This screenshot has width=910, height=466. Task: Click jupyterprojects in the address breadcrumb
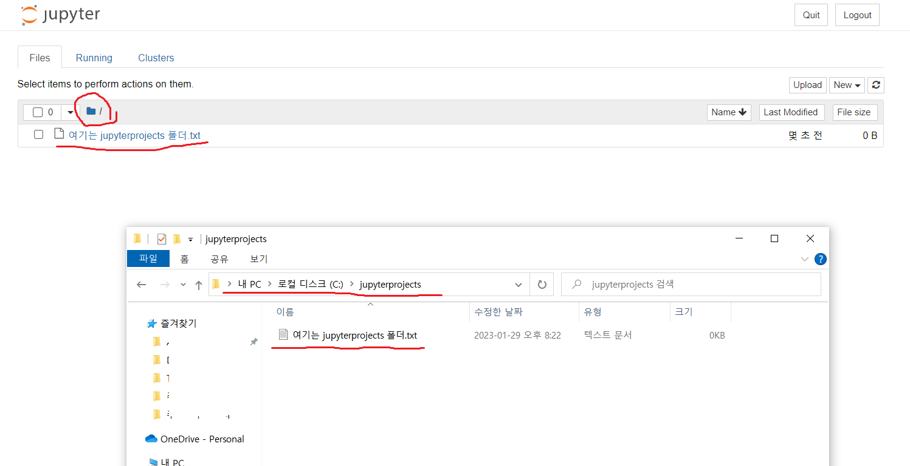(390, 285)
